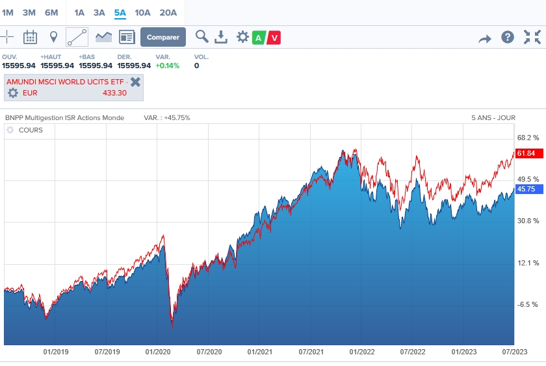Open the magnifier search tool
Image resolution: width=546 pixels, height=366 pixels.
[201, 37]
